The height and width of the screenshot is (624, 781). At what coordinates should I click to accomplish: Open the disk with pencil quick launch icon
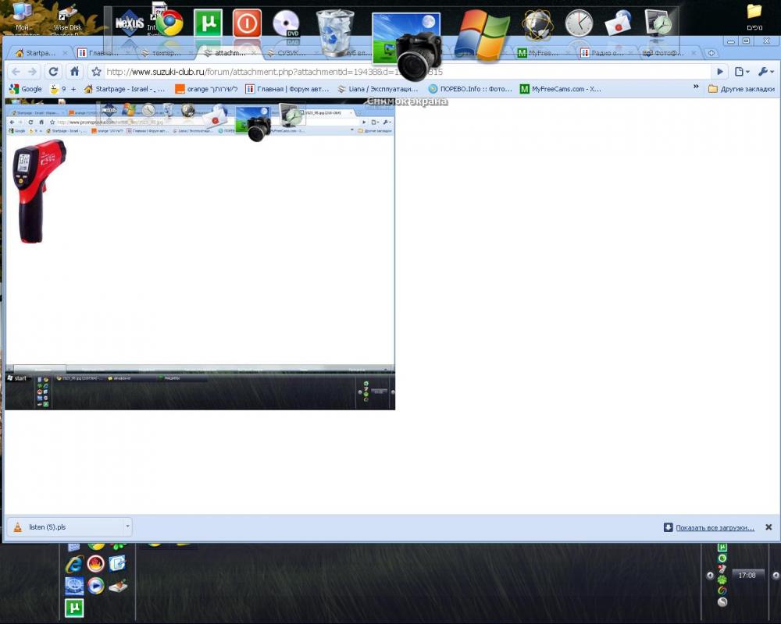(x=118, y=586)
